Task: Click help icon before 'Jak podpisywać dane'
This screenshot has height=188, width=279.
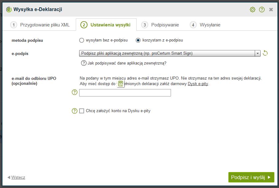Action: [x=83, y=63]
